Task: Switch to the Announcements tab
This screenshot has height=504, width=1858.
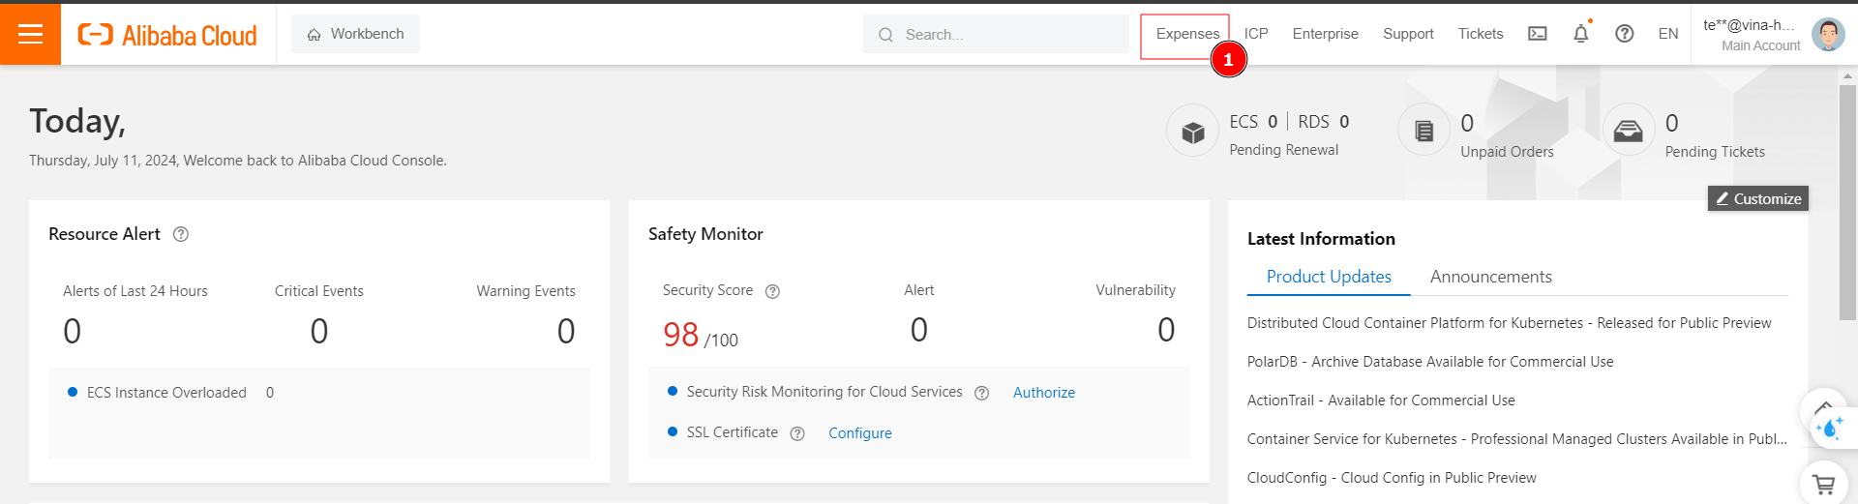Action: pos(1490,277)
